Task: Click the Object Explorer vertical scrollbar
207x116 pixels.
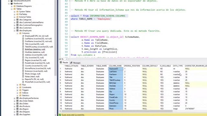Action: [55, 38]
